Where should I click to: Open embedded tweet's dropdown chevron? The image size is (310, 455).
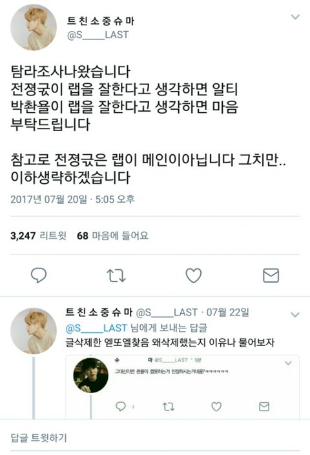(288, 363)
